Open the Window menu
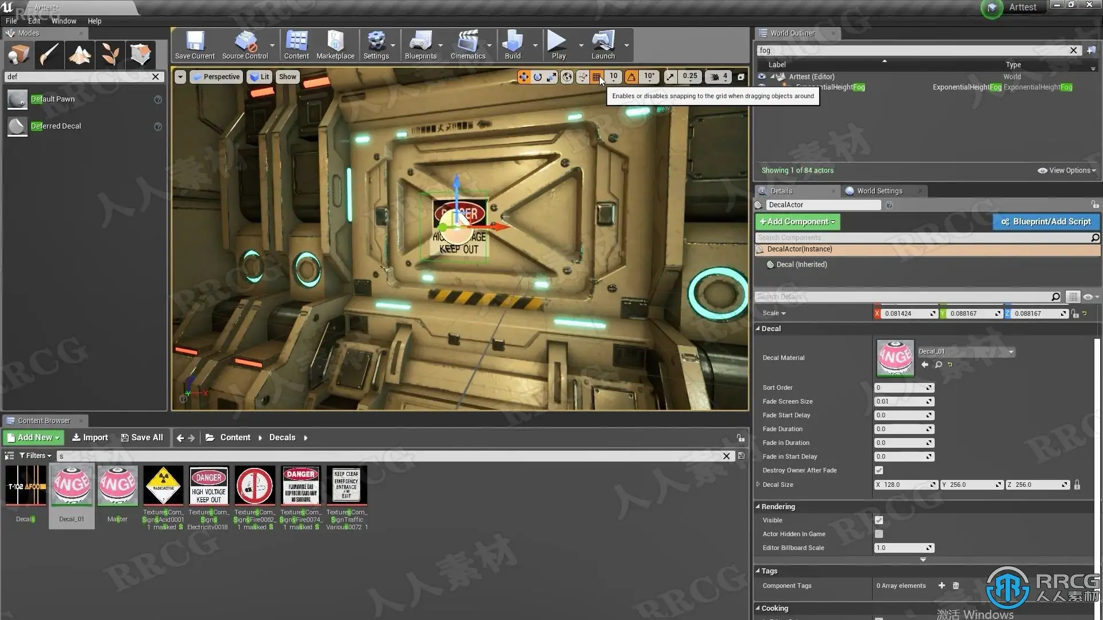Screen dimensions: 1103x620 click(x=64, y=21)
